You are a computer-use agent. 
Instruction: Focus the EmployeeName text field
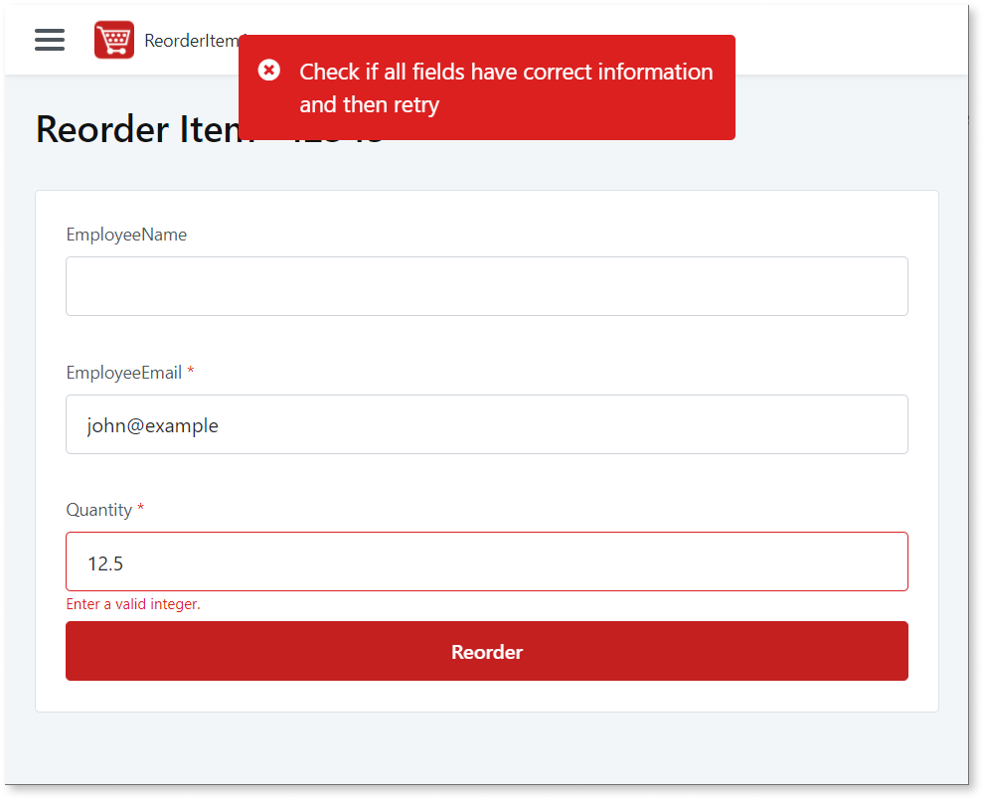[486, 286]
